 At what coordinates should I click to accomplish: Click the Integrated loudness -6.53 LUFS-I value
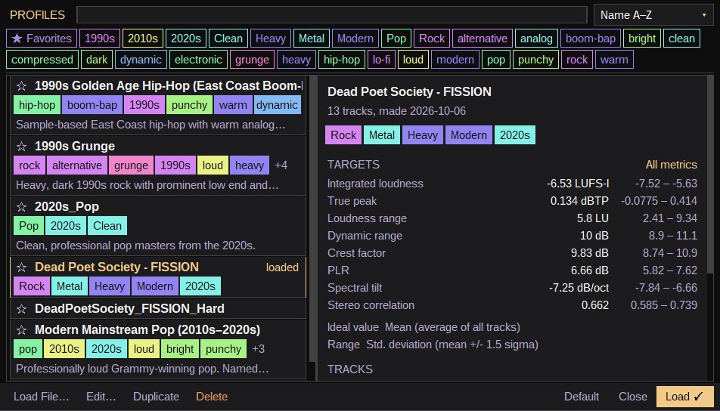click(578, 184)
